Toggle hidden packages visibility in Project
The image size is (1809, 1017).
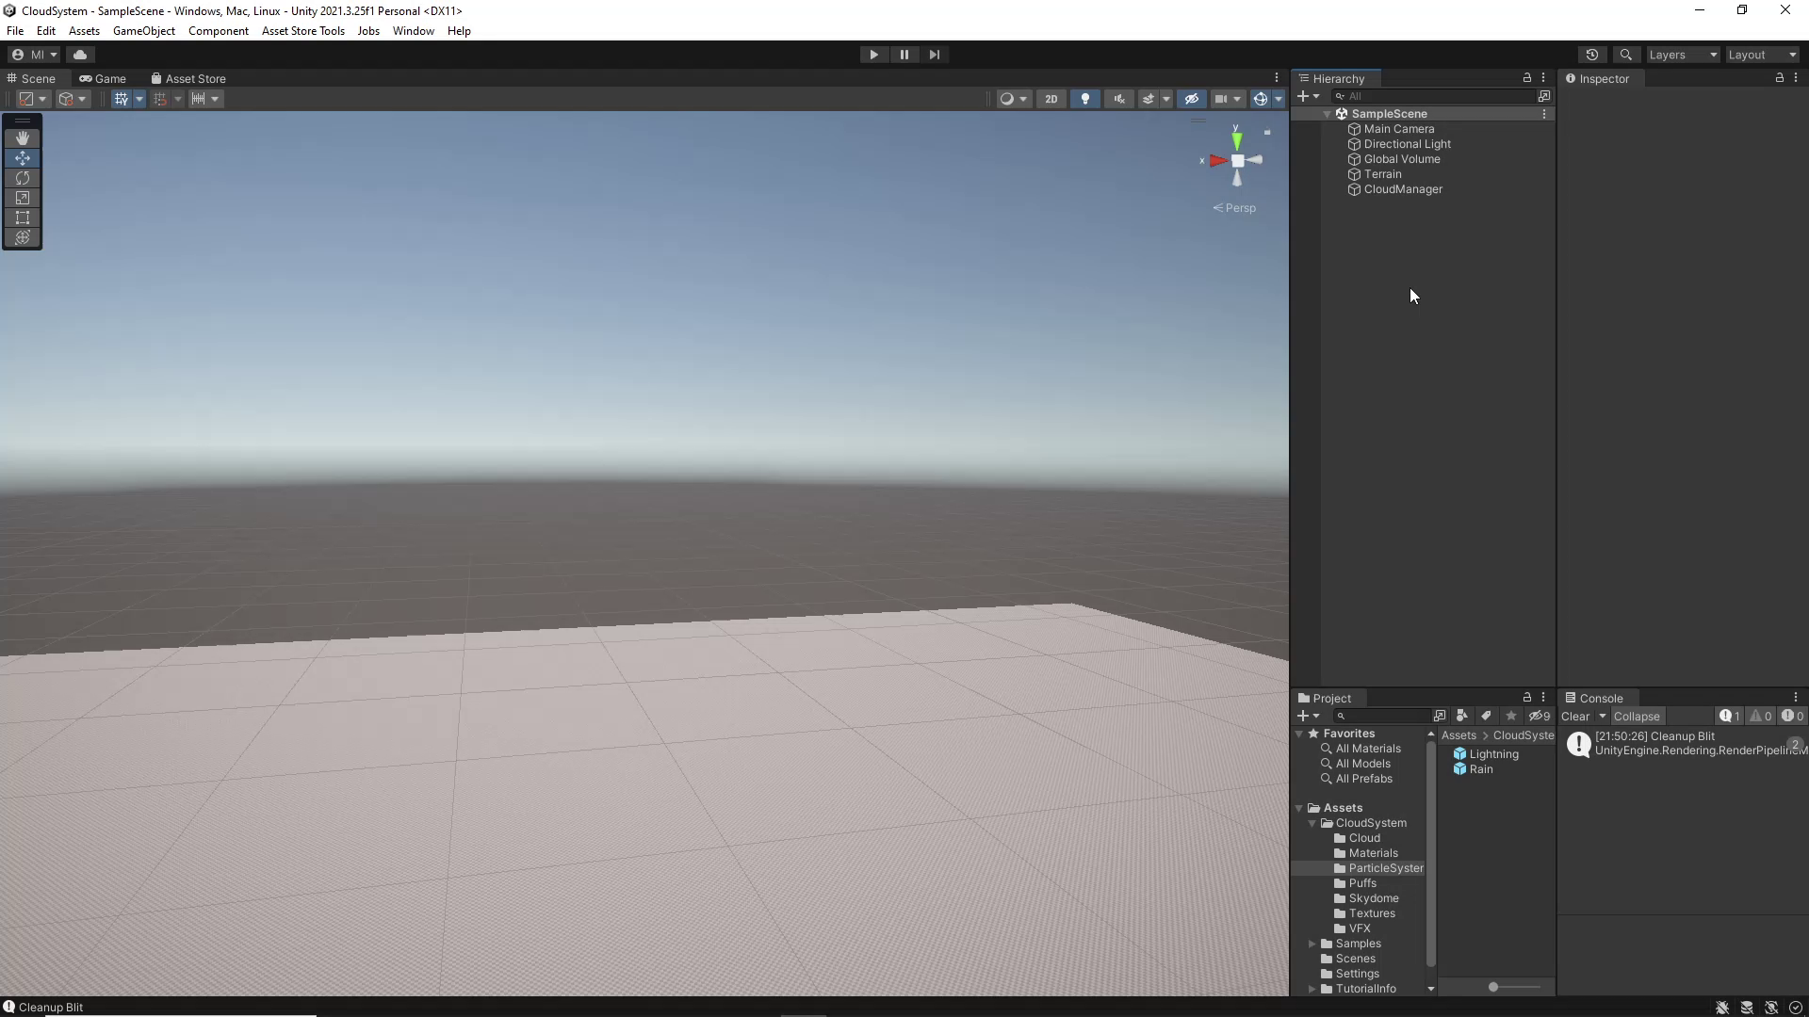pyautogui.click(x=1540, y=716)
